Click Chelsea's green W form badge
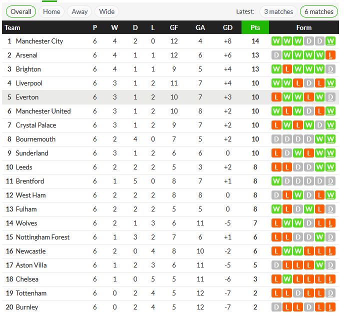The image size is (348, 319). click(287, 279)
